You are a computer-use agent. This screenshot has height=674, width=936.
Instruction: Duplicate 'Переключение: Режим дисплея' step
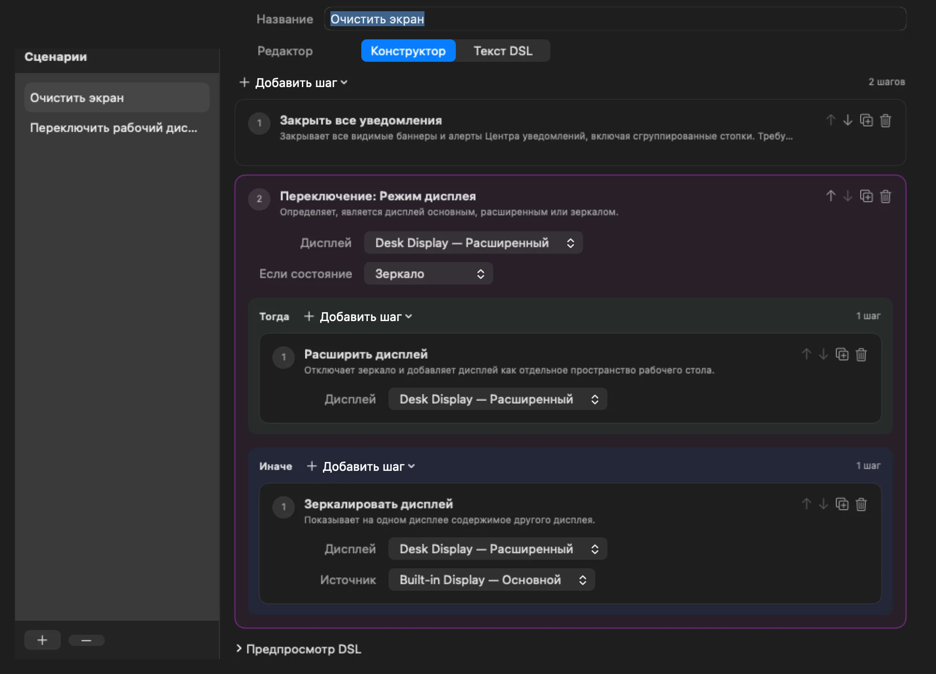[x=866, y=196]
